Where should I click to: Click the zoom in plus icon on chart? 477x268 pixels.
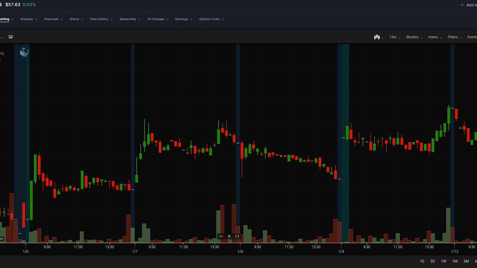(x=229, y=236)
